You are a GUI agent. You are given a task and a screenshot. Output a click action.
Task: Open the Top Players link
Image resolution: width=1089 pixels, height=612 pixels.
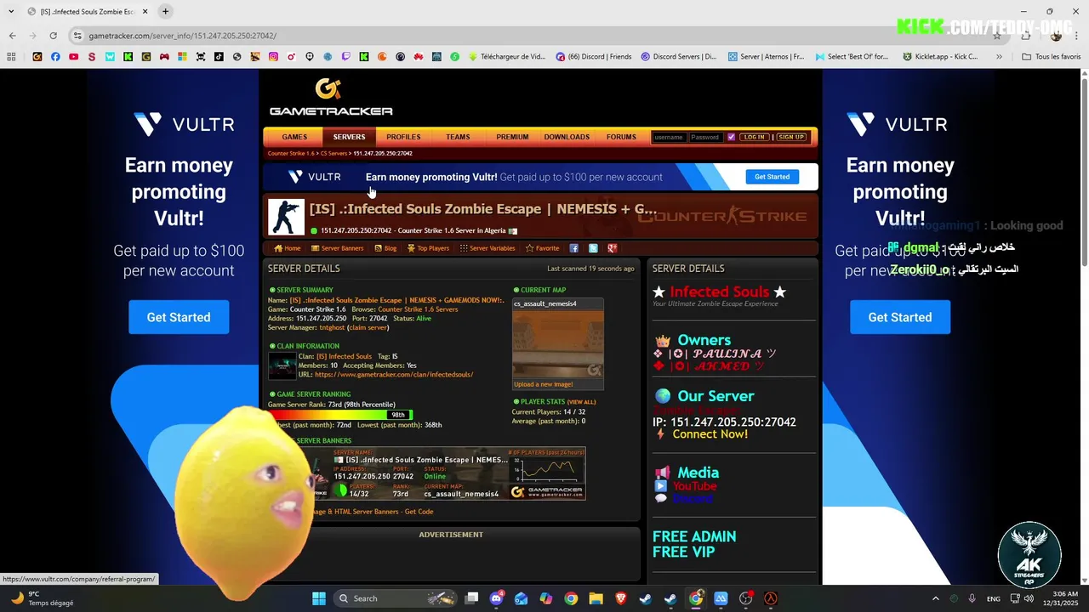coord(428,248)
